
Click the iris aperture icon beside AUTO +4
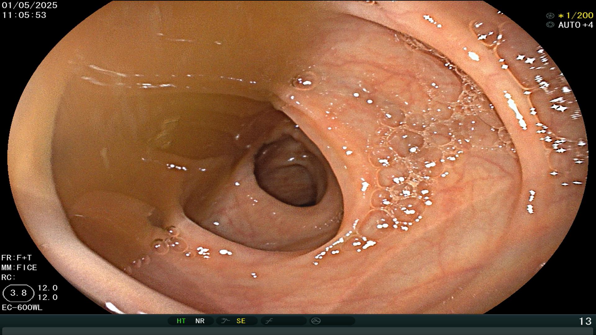(550, 25)
